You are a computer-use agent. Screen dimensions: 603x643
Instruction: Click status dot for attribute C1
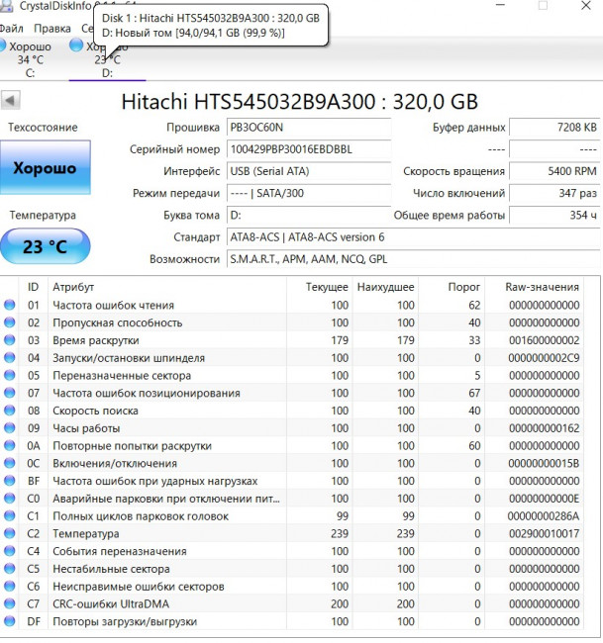pyautogui.click(x=10, y=515)
